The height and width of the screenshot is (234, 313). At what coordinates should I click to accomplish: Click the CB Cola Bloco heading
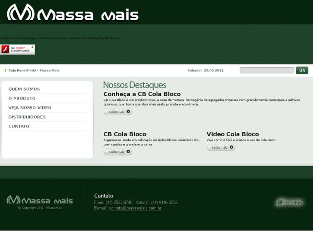pos(125,134)
